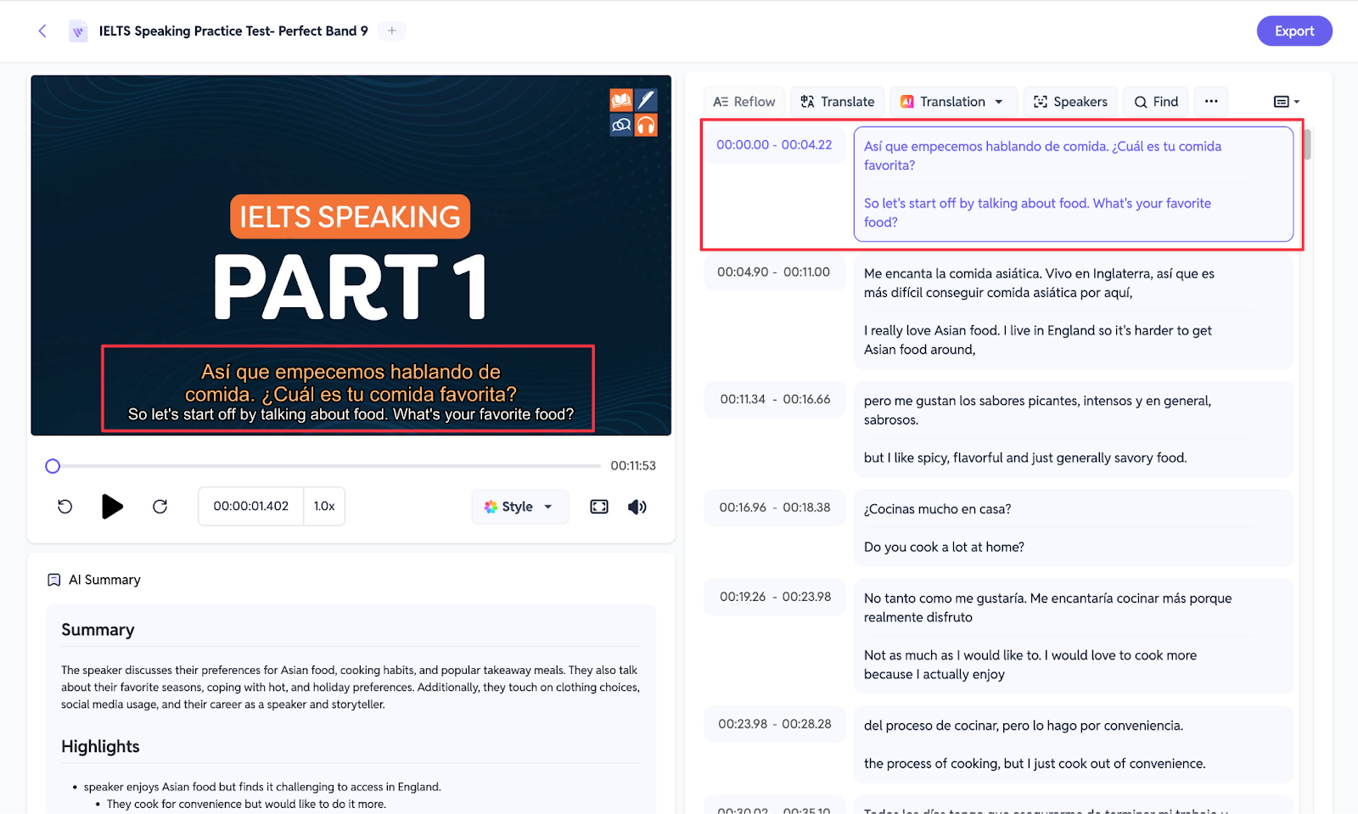Click the project file icon beside title
Screen dimensions: 1358x814
click(78, 31)
